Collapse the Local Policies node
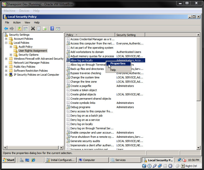The image size is (204, 170). [x=6, y=43]
